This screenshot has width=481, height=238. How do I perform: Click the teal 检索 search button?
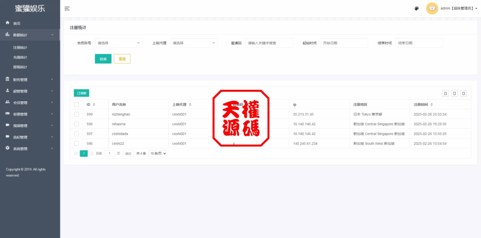103,59
